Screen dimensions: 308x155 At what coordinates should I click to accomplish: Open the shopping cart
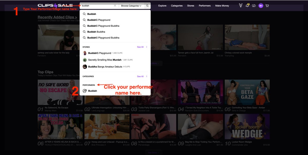tap(267, 6)
